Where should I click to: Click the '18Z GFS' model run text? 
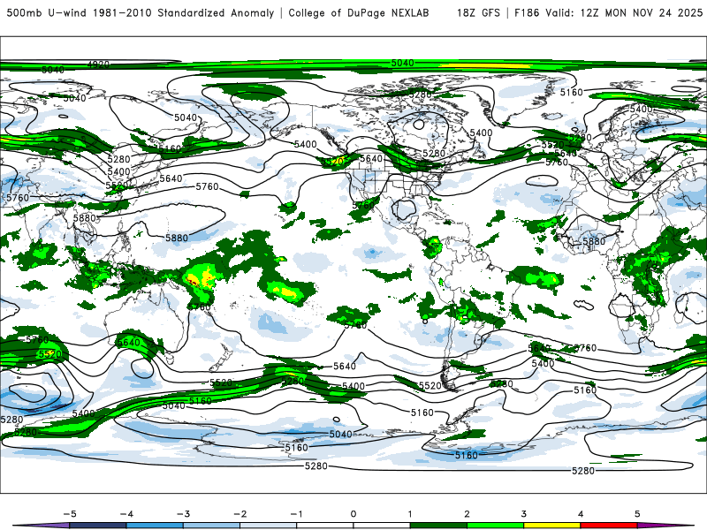click(x=478, y=13)
